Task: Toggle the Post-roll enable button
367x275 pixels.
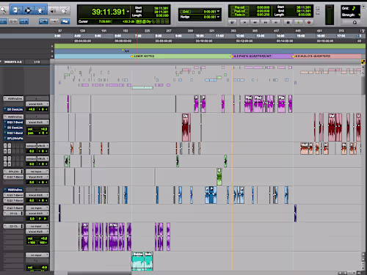Action: [239, 11]
